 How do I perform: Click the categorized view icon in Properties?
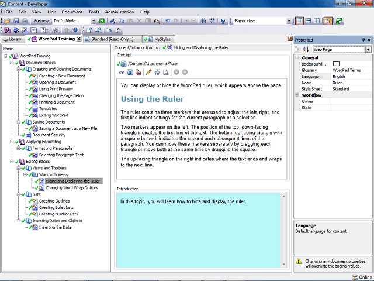[297, 49]
